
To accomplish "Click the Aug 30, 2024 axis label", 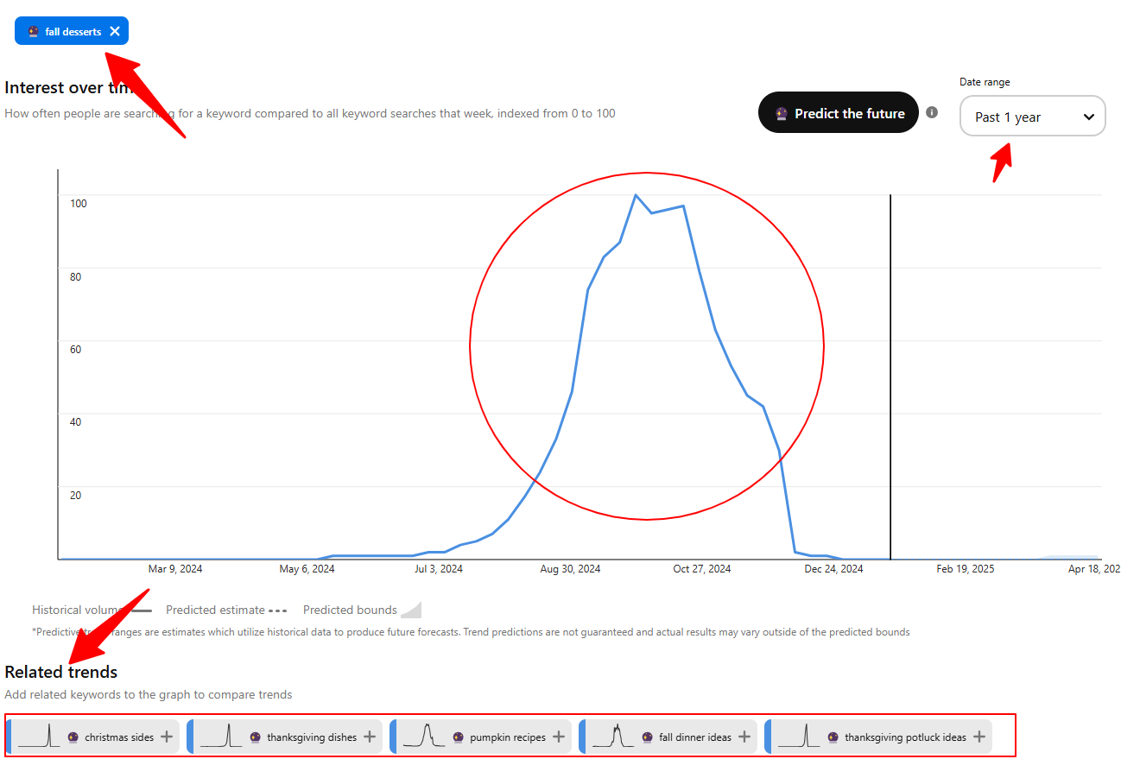I will pos(570,569).
